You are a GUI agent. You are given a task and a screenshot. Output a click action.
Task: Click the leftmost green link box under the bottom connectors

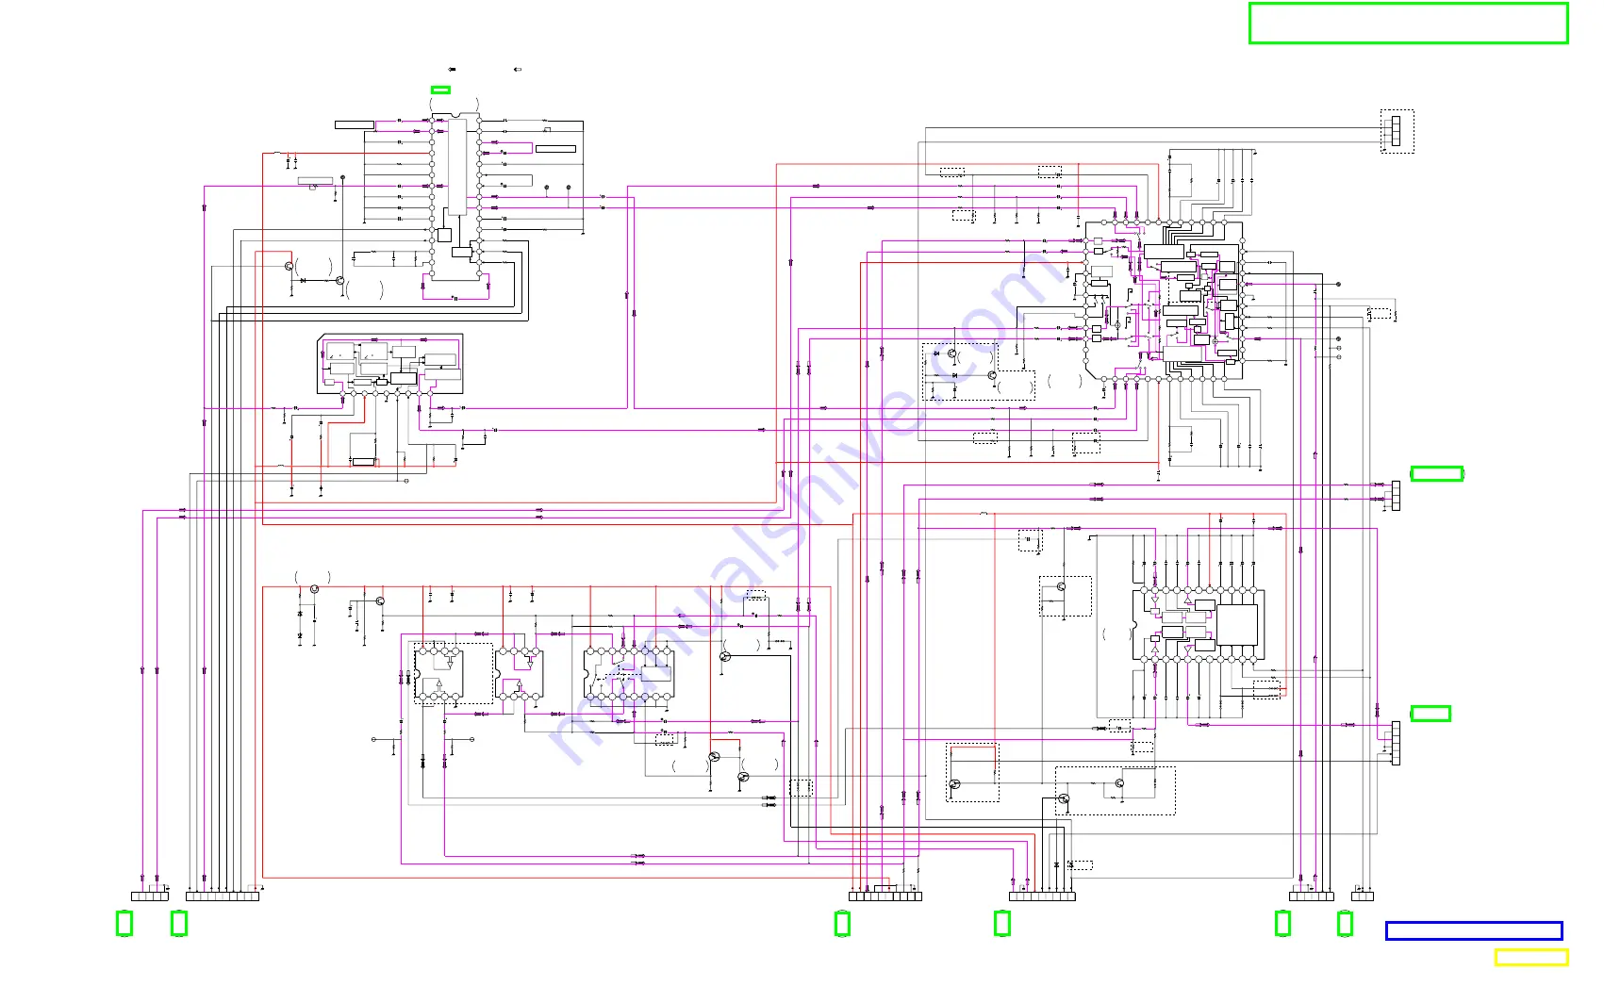pos(124,924)
